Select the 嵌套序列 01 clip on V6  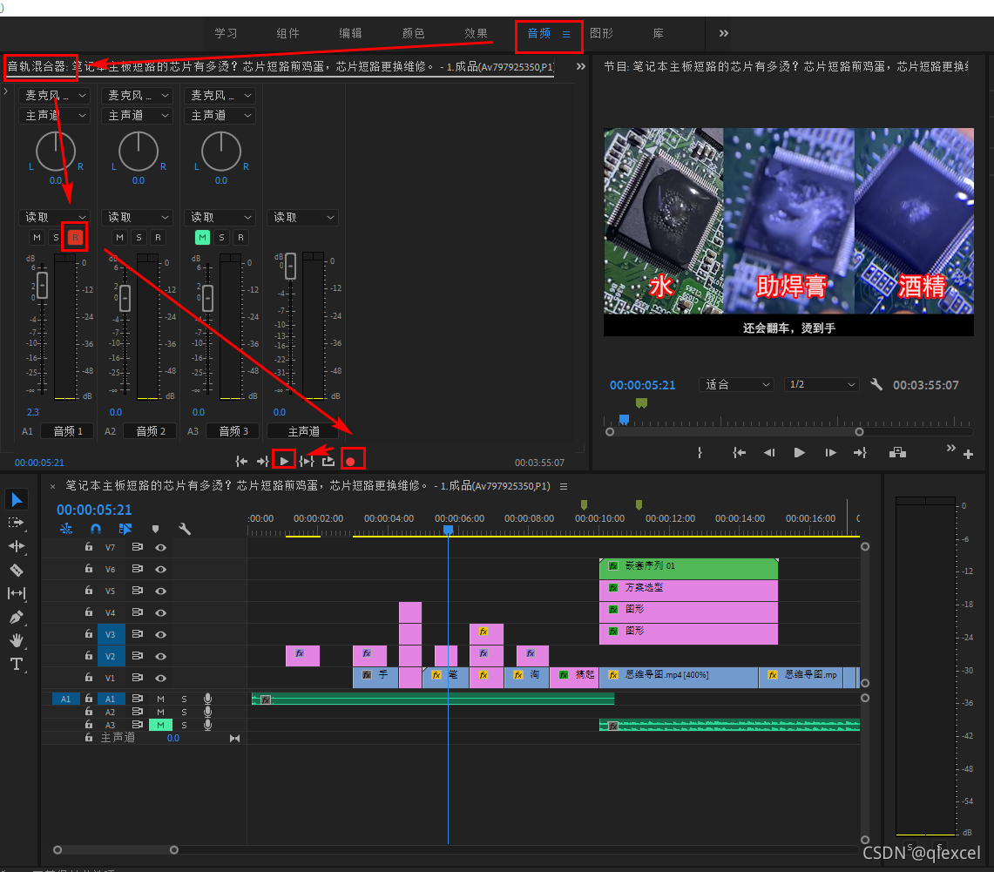(688, 569)
